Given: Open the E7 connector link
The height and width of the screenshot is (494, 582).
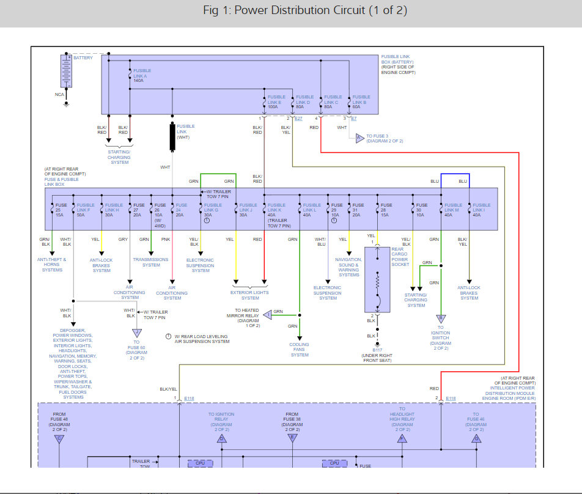Looking at the screenshot, I should (x=354, y=119).
